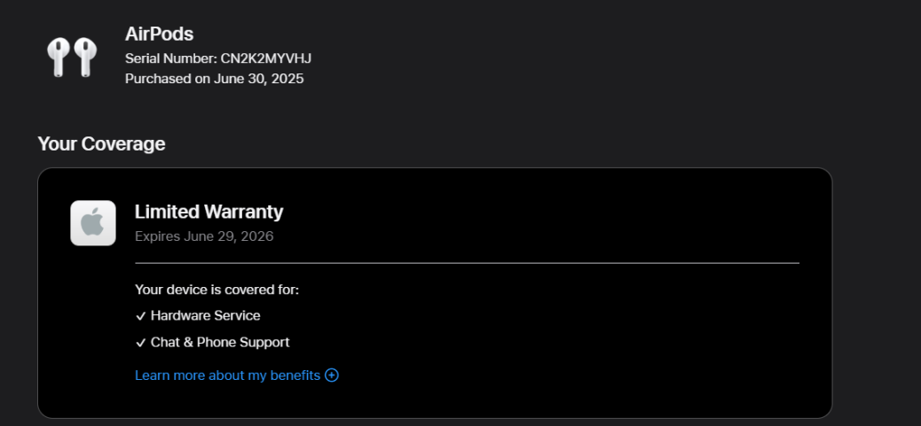Click the Your Coverage heading

point(101,143)
